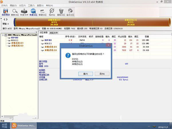
Task: Switch to Browse Files (浏览文件) tab
Action: pyautogui.click(x=54, y=33)
